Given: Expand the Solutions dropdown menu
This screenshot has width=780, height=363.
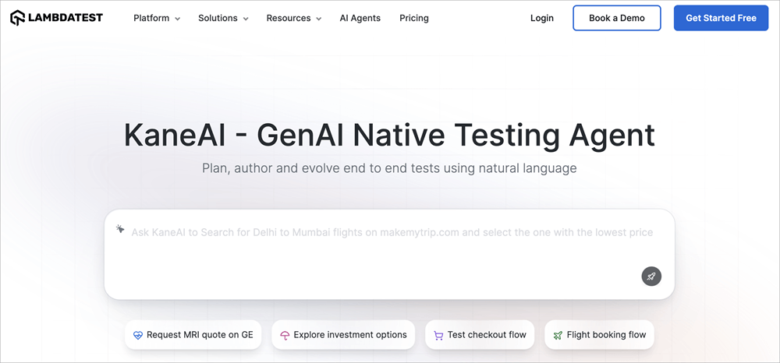Looking at the screenshot, I should click(x=223, y=18).
